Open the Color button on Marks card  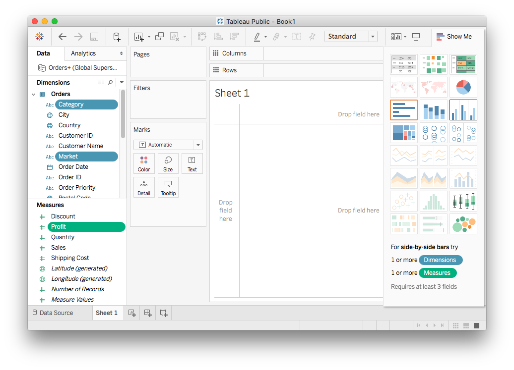[x=144, y=163]
